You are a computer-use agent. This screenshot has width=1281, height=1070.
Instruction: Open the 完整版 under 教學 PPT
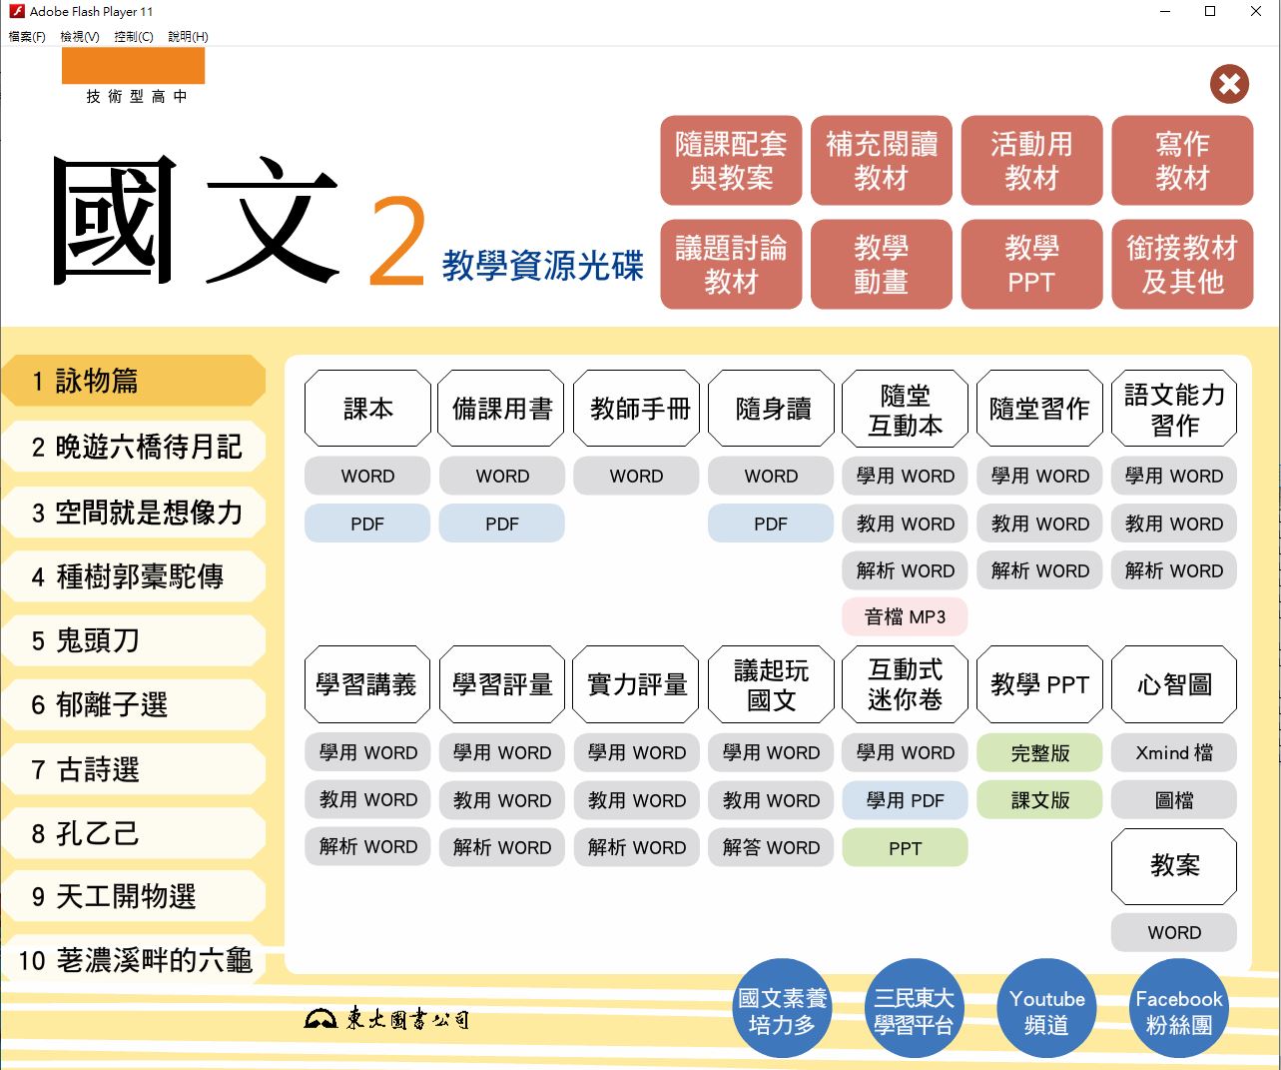(x=1039, y=753)
